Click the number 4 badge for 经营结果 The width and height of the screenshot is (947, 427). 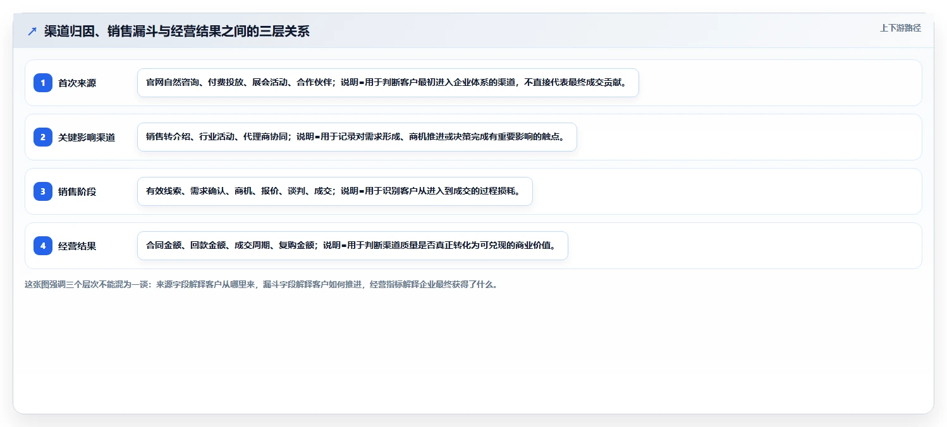(43, 246)
